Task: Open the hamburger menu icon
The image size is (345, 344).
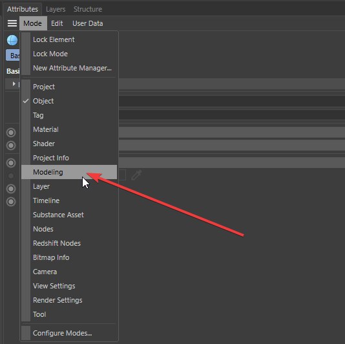Action: coord(12,23)
